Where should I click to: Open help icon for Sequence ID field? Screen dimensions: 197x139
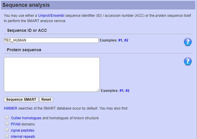coord(188,42)
